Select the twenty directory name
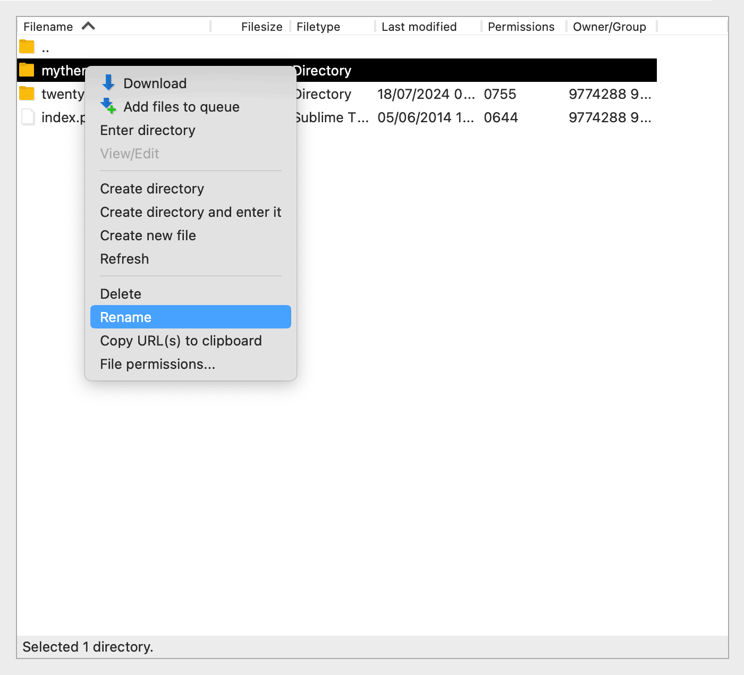The width and height of the screenshot is (744, 675). point(63,94)
